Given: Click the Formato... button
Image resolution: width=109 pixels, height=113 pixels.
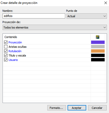Looking at the screenshot, I should tap(57, 108).
